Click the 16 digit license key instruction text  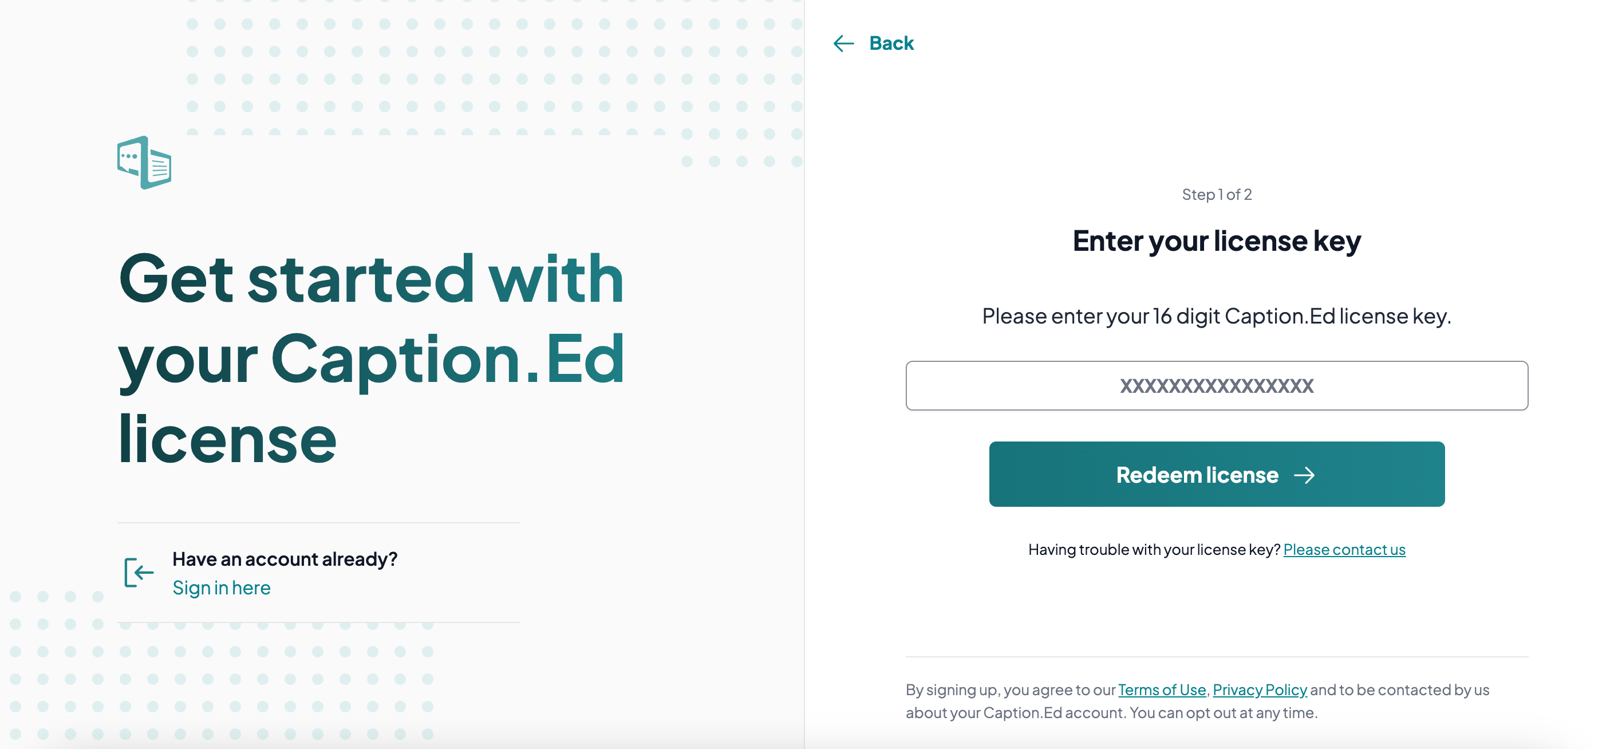pos(1217,316)
